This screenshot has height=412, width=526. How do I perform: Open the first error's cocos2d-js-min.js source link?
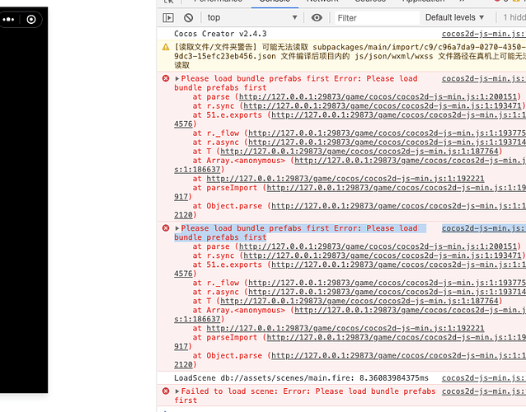484,78
